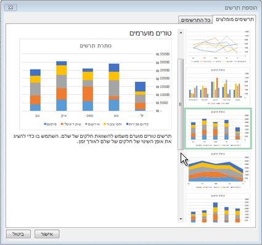This screenshot has width=262, height=245.
Task: Click the chart list scrollbar thumb
Action: 181,104
